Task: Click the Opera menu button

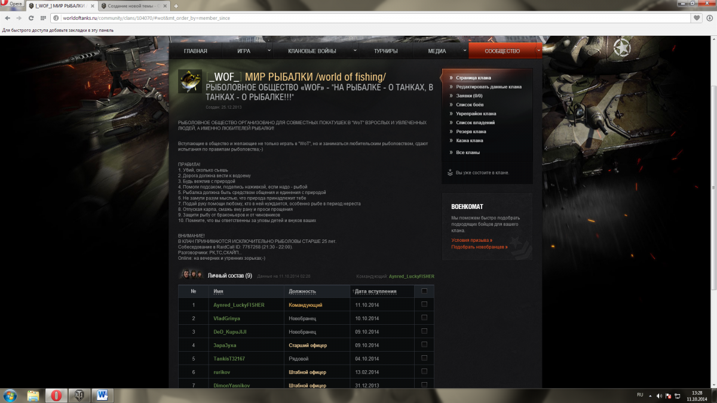Action: [12, 4]
